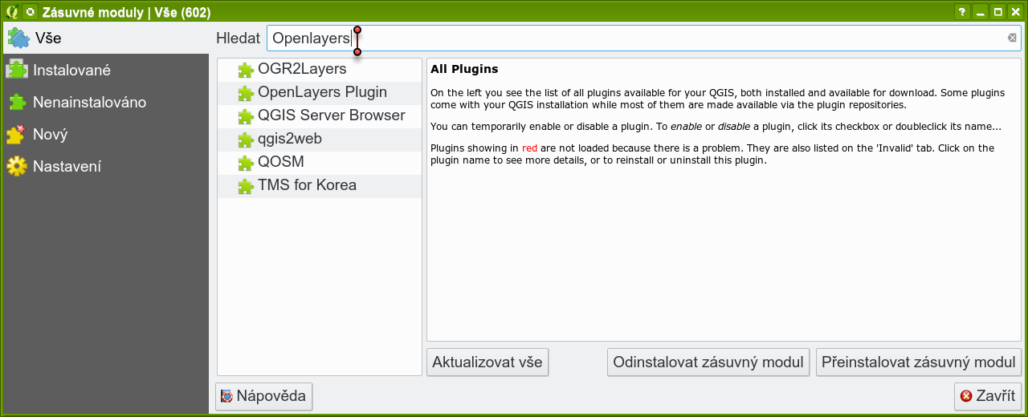Click the yellow Nový puzzle icon
Image resolution: width=1028 pixels, height=417 pixels.
(16, 134)
